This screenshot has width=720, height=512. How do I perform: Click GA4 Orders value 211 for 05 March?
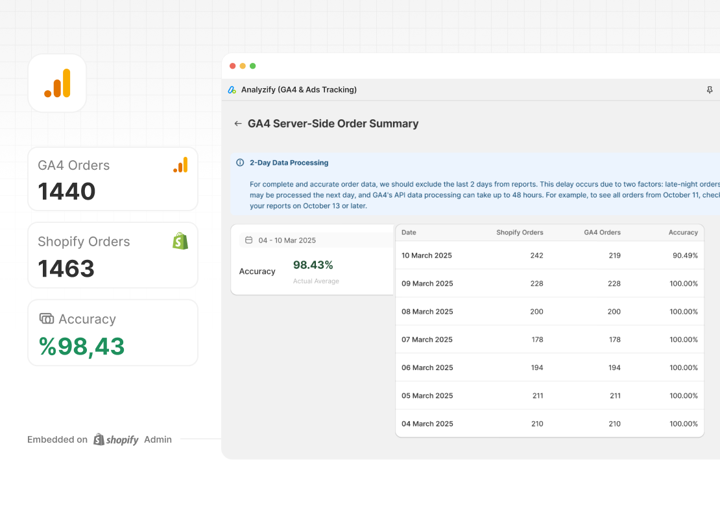click(x=616, y=395)
